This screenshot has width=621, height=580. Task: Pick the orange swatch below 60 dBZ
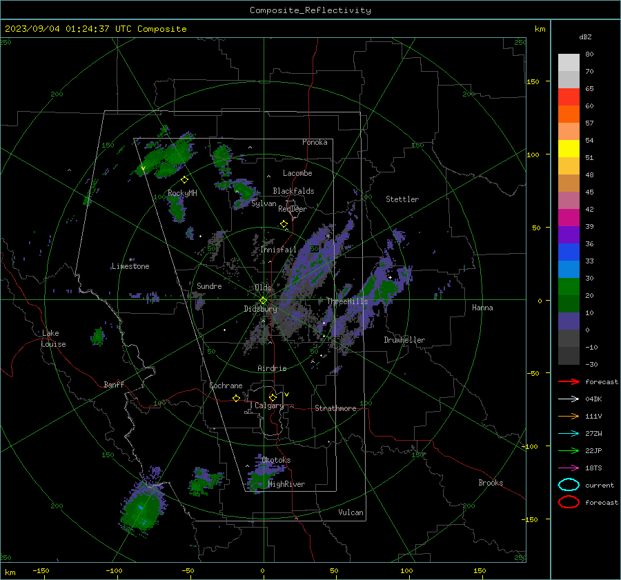[569, 114]
